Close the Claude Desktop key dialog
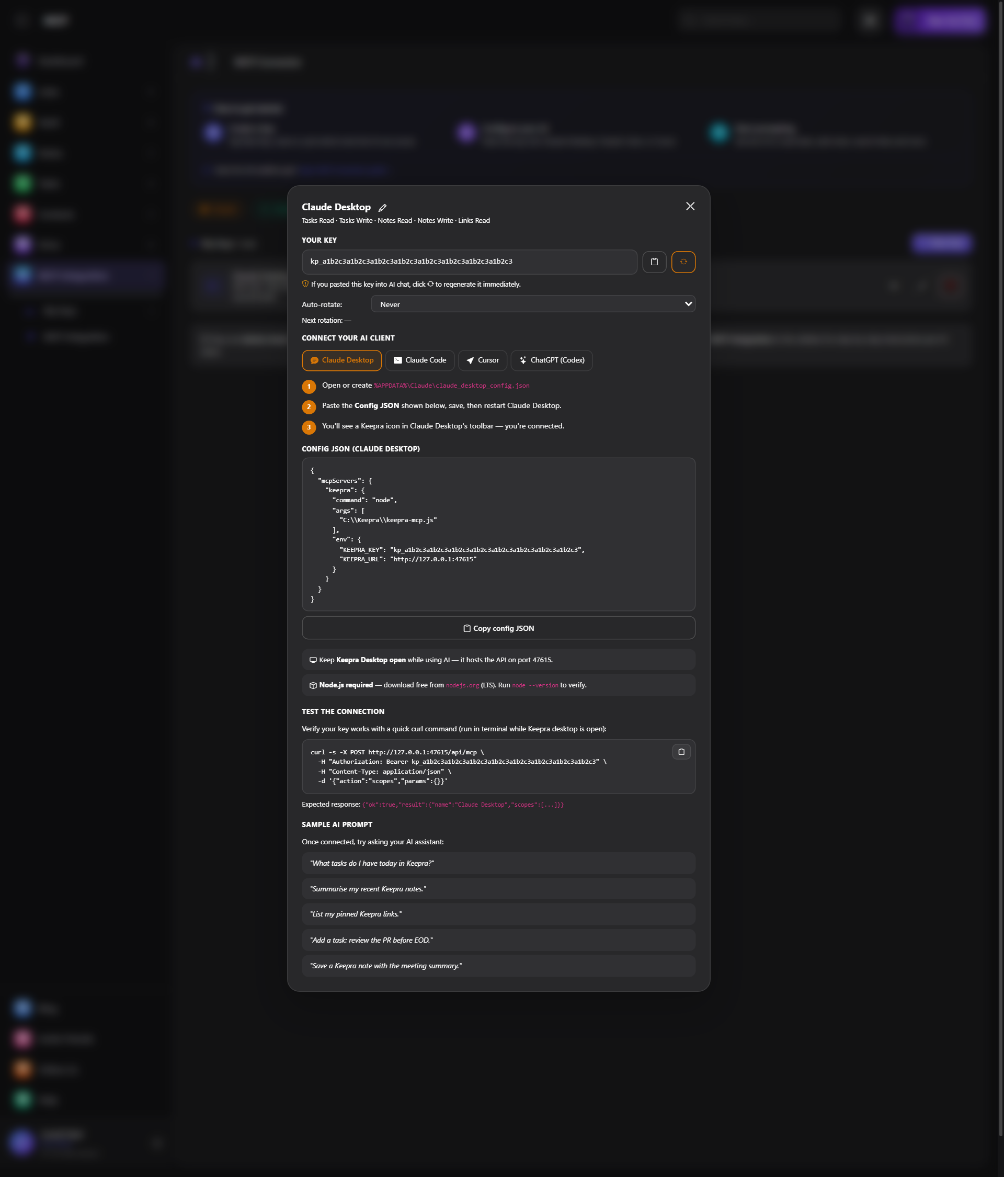Screen dimensions: 1004x1177 [690, 206]
